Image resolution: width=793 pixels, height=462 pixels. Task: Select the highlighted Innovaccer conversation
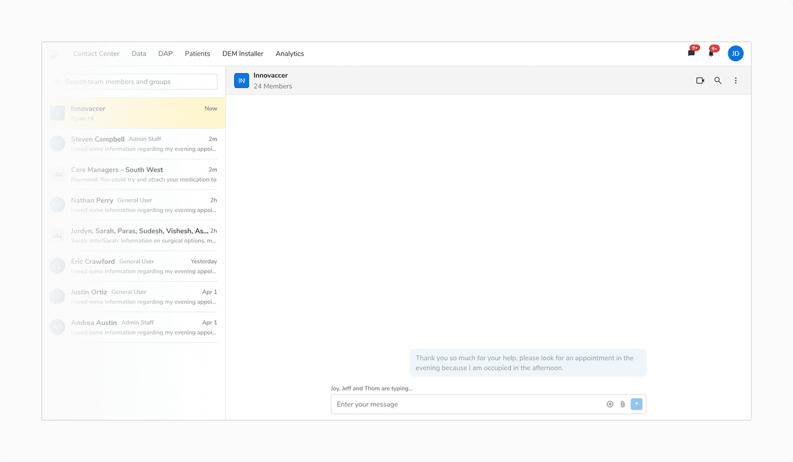click(134, 113)
